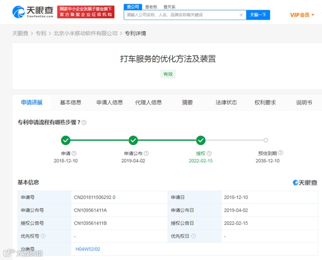Click the help icon next to 优先权号
The image size is (322, 260).
(x=43, y=236)
